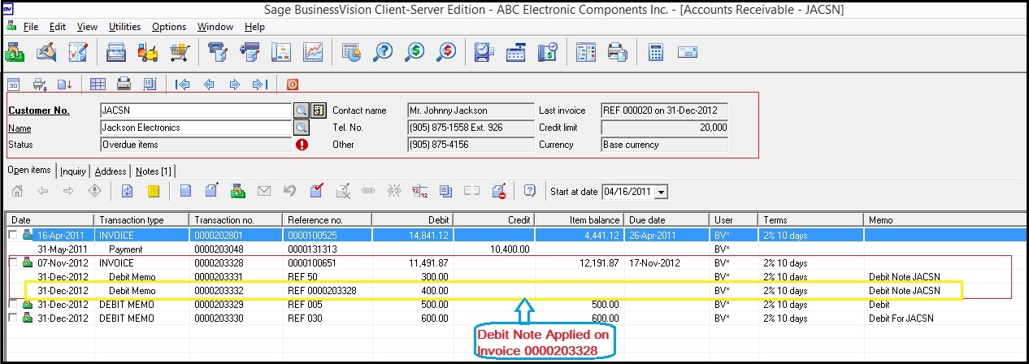Jump to the last customer record arrow
The image size is (1029, 364).
point(260,84)
